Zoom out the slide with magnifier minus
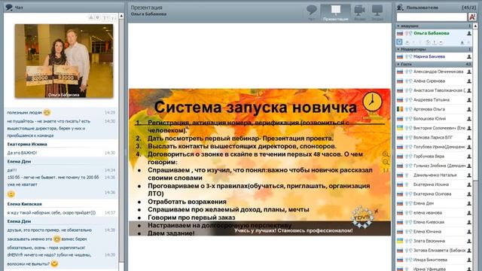The height and width of the screenshot is (271, 482). (x=386, y=163)
